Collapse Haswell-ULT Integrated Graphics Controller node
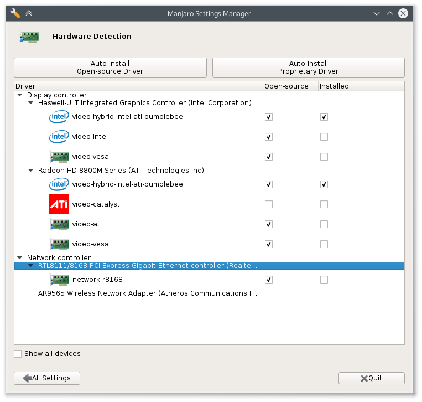Viewport: 422px width, 402px height. click(30, 102)
